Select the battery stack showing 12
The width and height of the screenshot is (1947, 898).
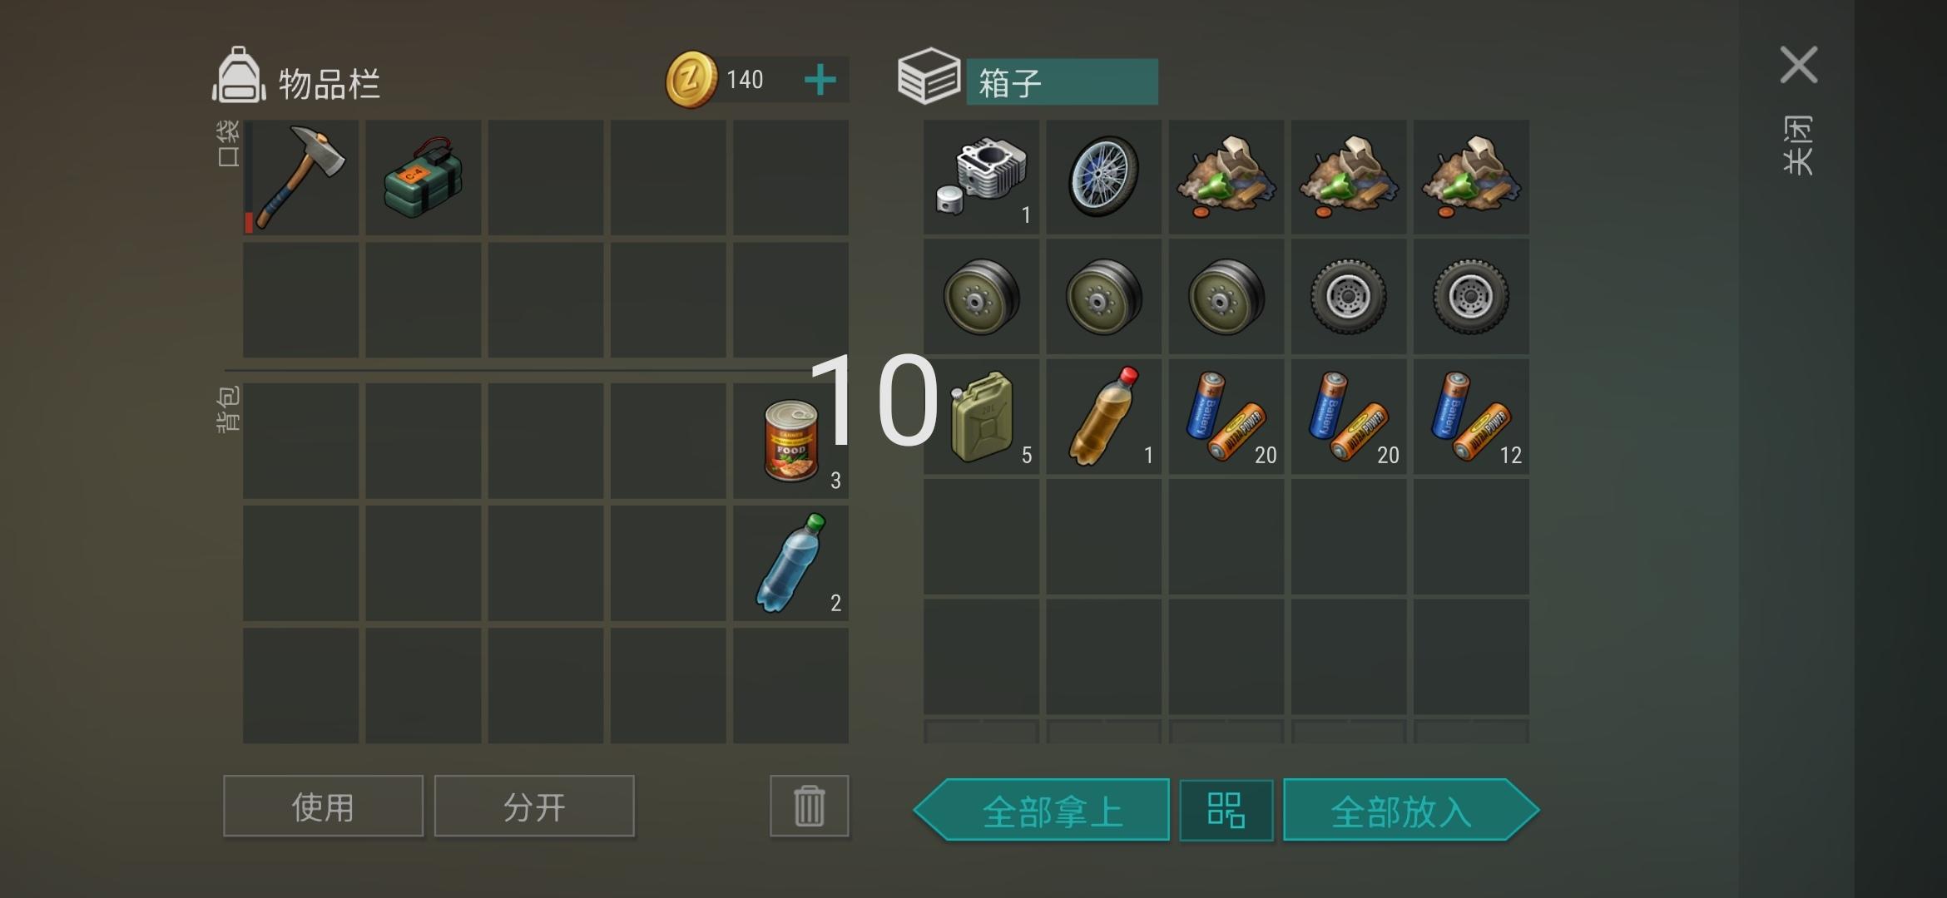coord(1471,417)
